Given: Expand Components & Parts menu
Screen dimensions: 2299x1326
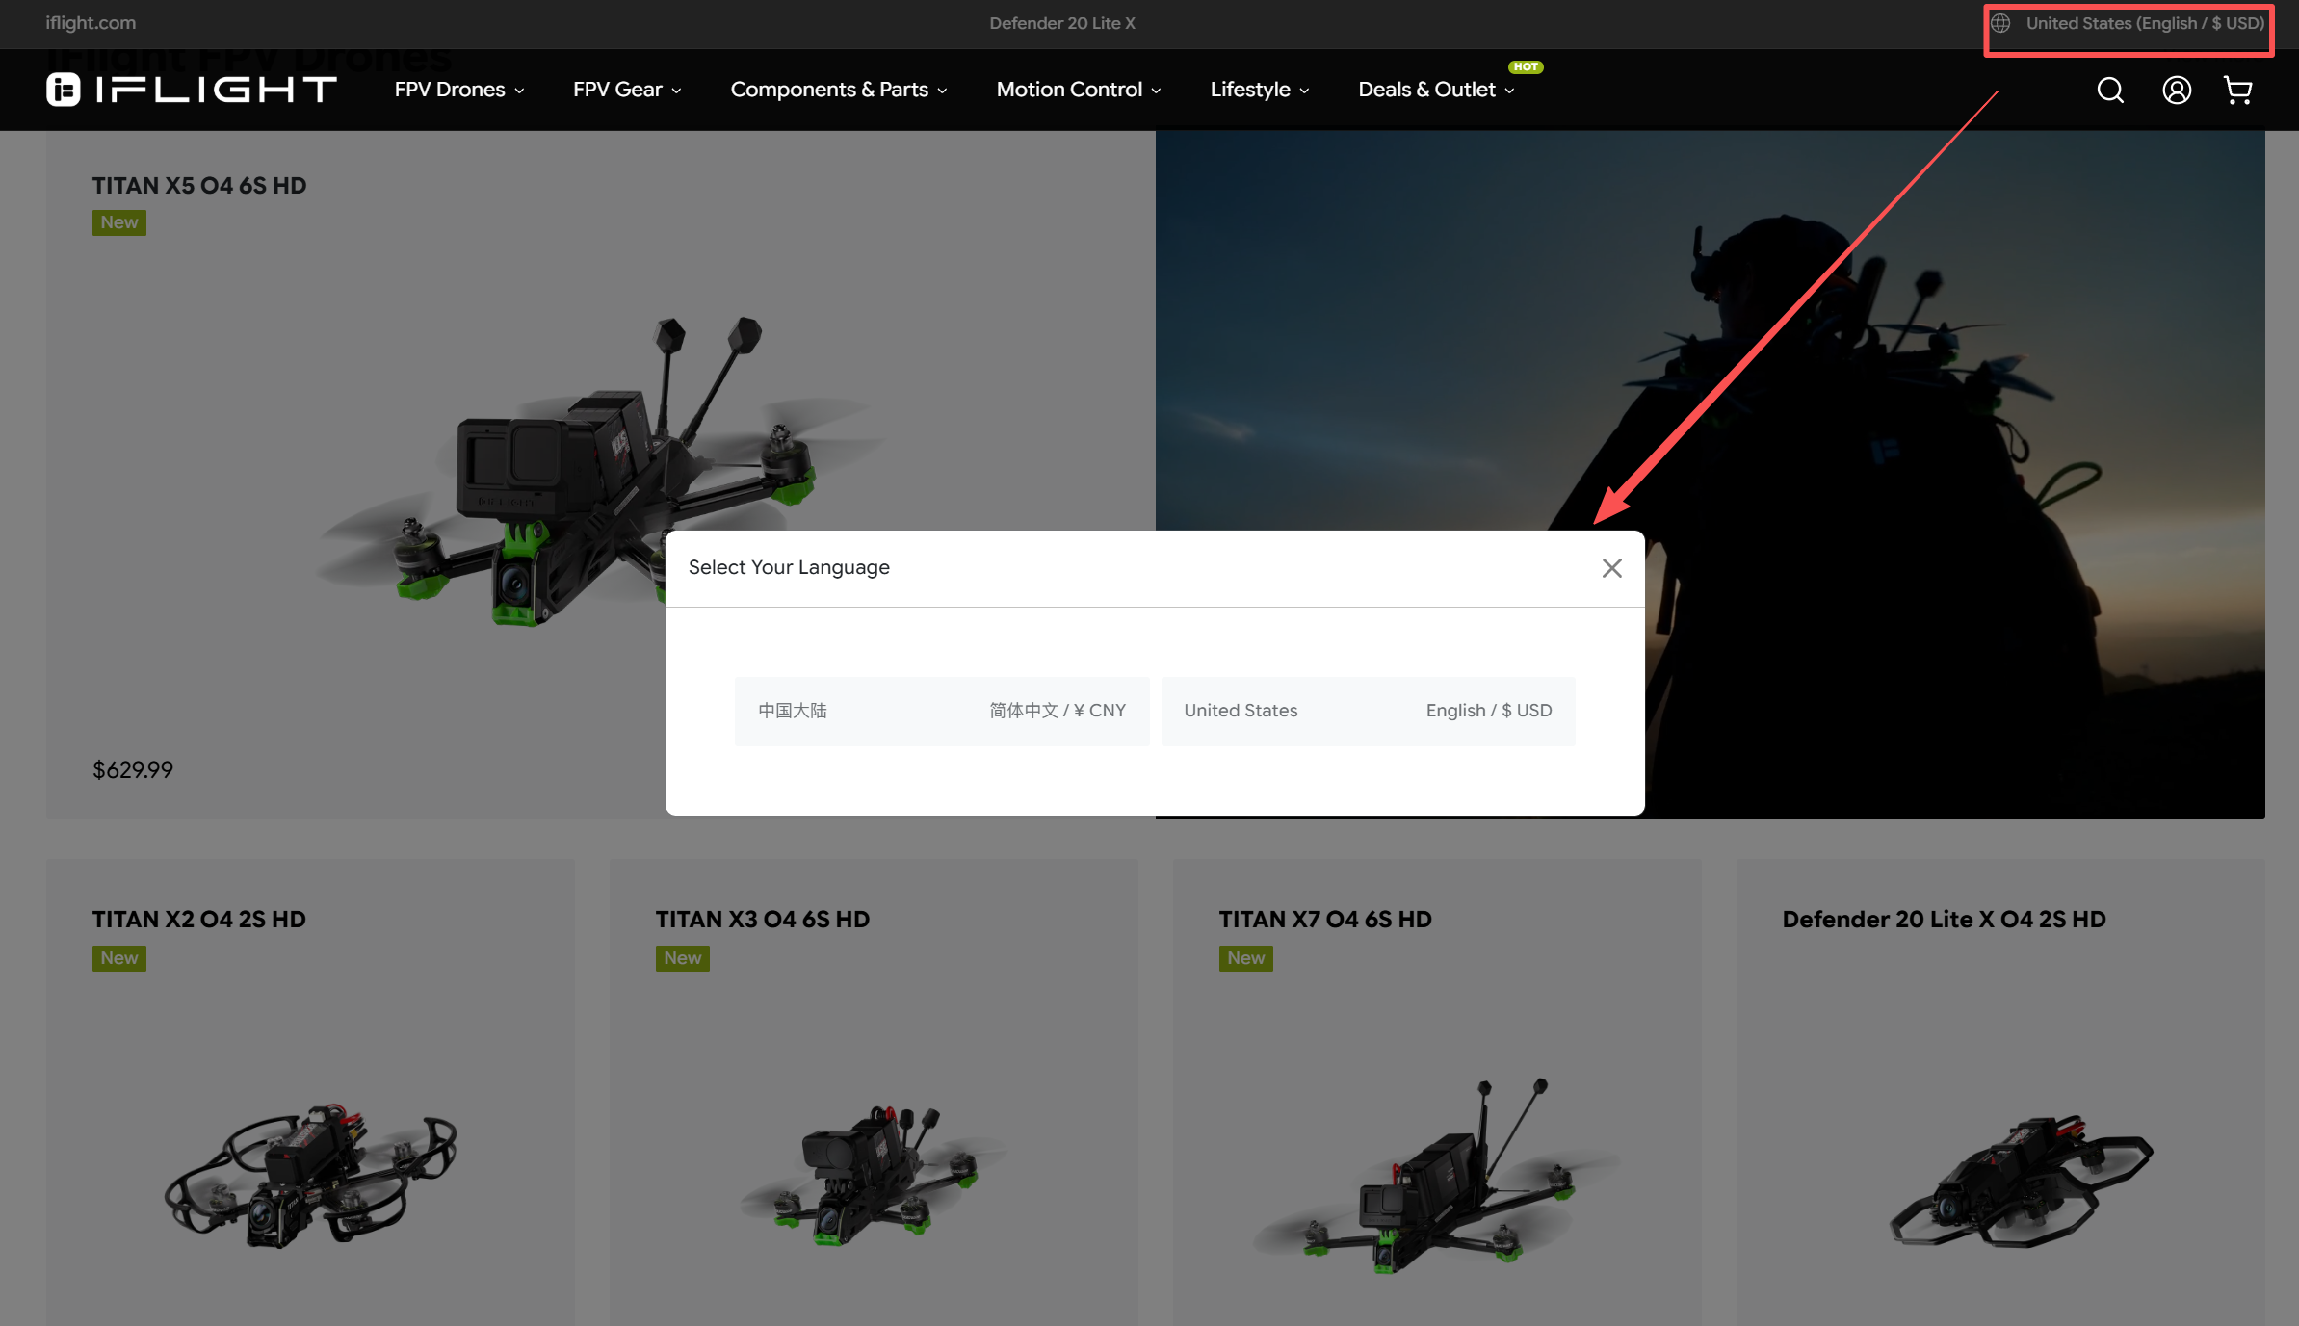Looking at the screenshot, I should 839,90.
